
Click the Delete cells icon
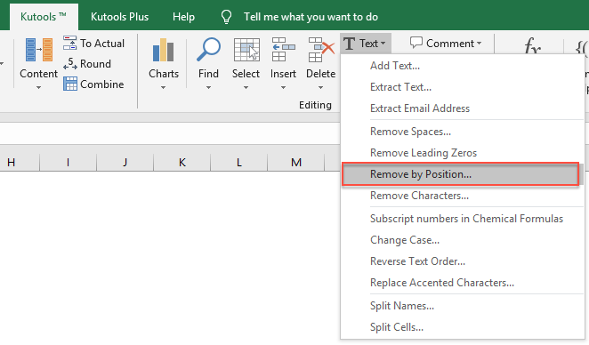pos(321,50)
